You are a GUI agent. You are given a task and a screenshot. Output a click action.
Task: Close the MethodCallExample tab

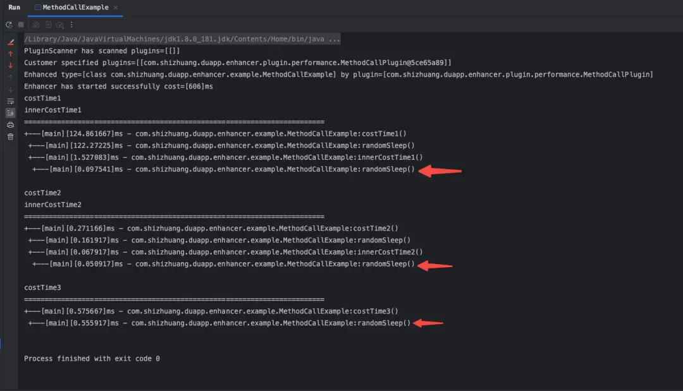point(114,8)
